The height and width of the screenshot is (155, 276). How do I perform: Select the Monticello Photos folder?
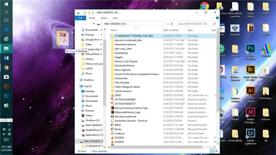click(125, 65)
